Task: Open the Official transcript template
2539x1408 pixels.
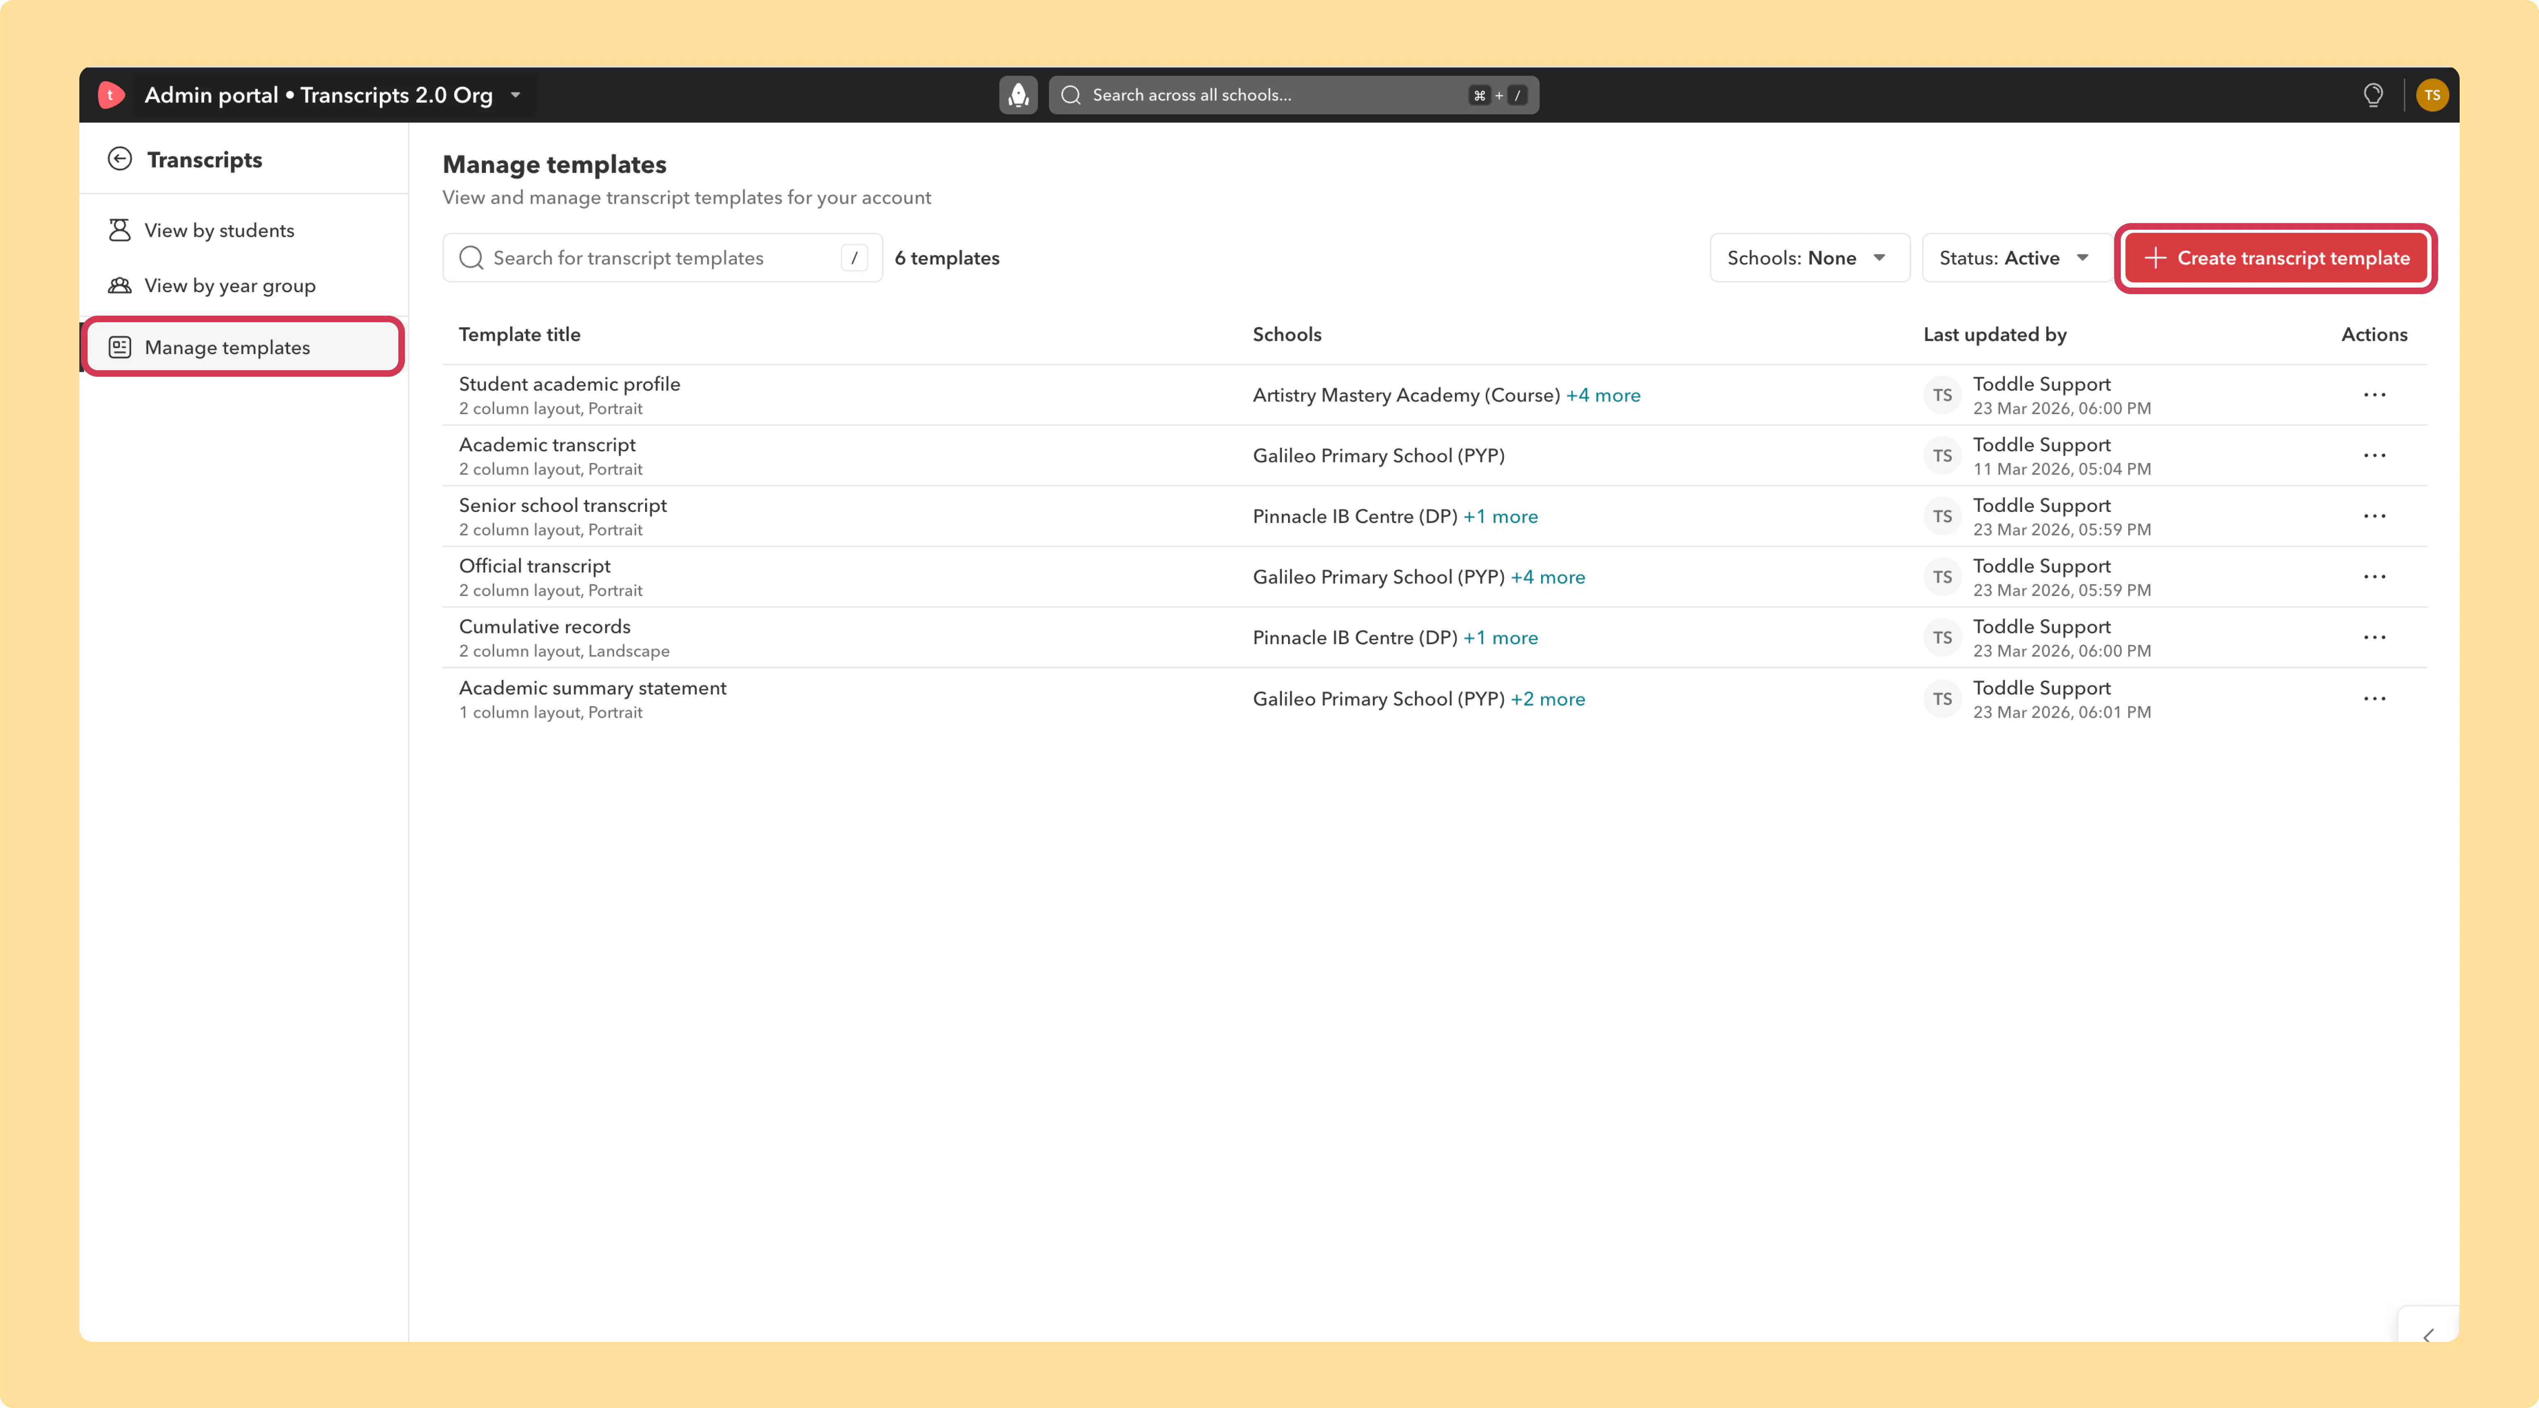Action: click(x=534, y=566)
